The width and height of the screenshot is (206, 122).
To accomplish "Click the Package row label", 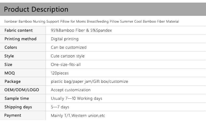I will 13,82.
